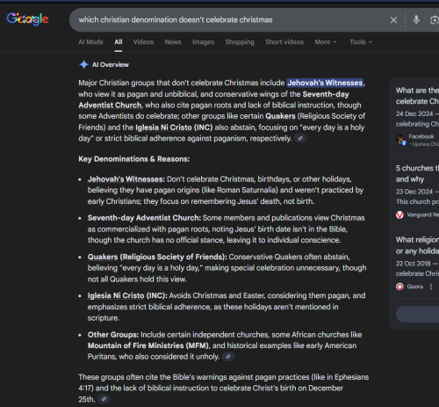This screenshot has height=407, width=439.
Task: Click the Quakers link in bullet list
Action: [x=103, y=257]
